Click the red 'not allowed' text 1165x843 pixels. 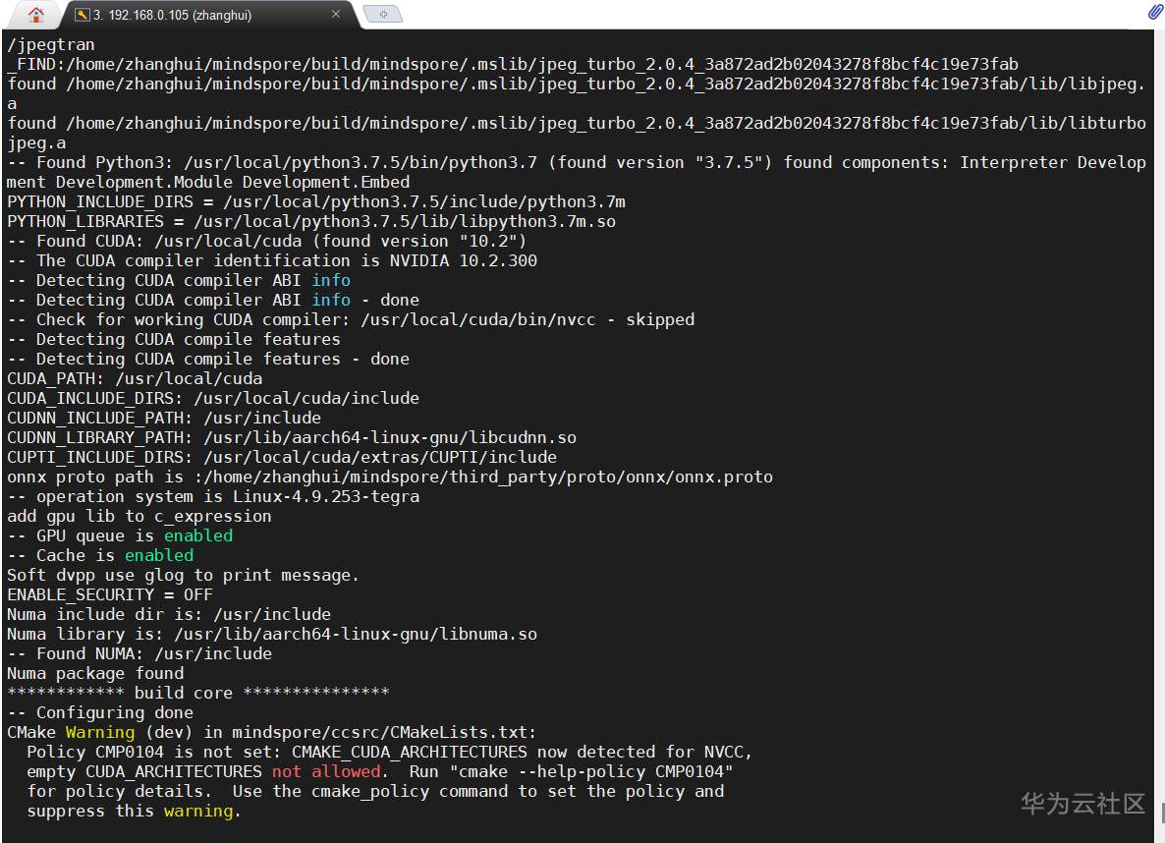tap(326, 771)
